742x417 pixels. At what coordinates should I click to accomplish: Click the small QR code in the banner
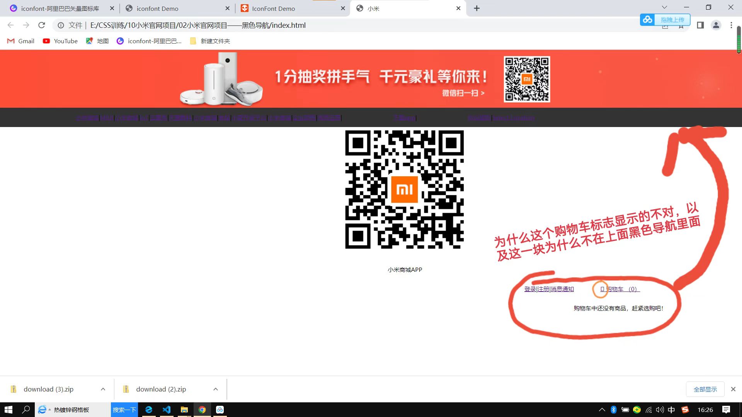point(527,79)
